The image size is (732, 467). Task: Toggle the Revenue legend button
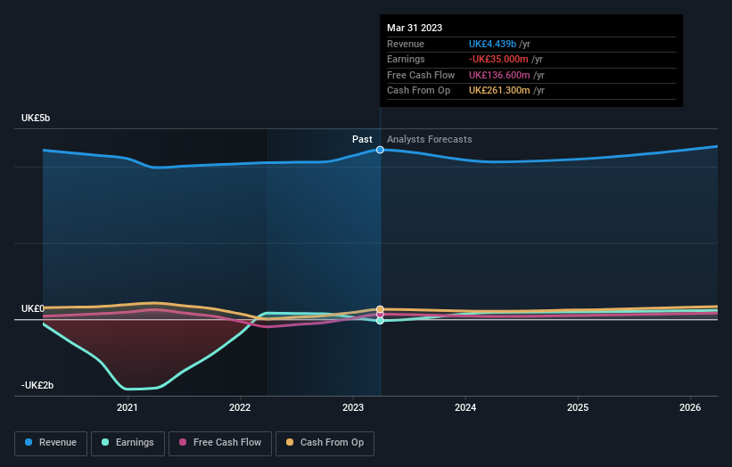click(x=51, y=443)
